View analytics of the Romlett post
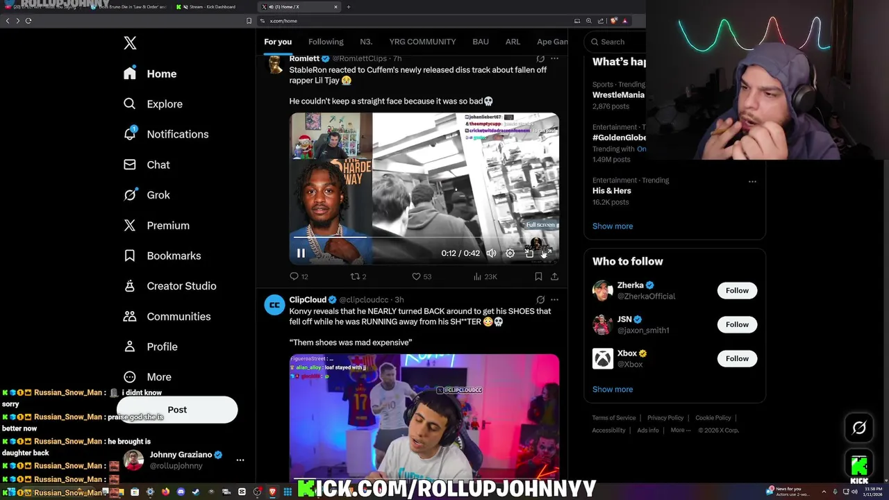889x500 pixels. (485, 276)
